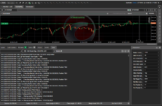162x106 pixels.
Task: Start the backtest with play button
Action: (146, 10)
